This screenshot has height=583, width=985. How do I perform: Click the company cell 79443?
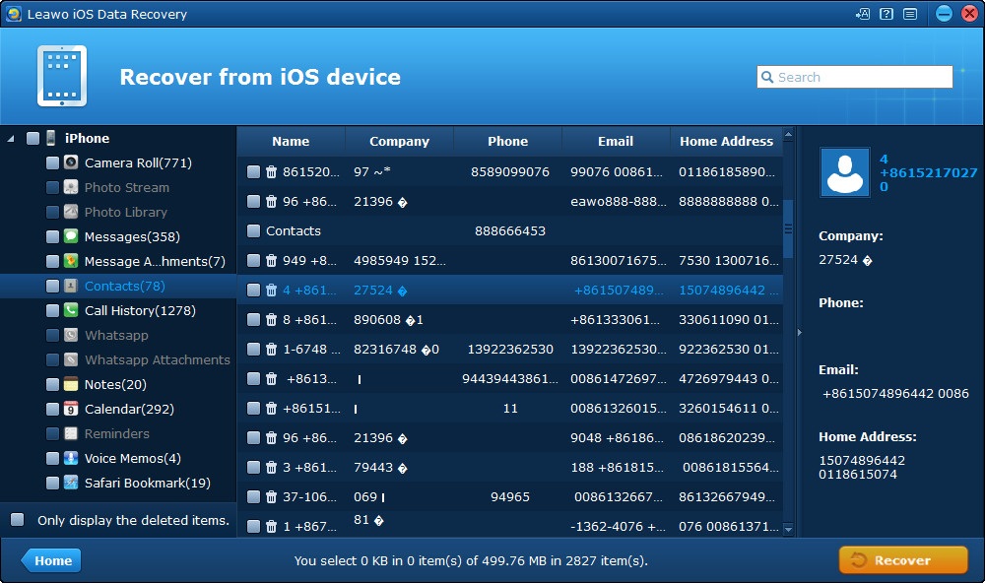380,468
